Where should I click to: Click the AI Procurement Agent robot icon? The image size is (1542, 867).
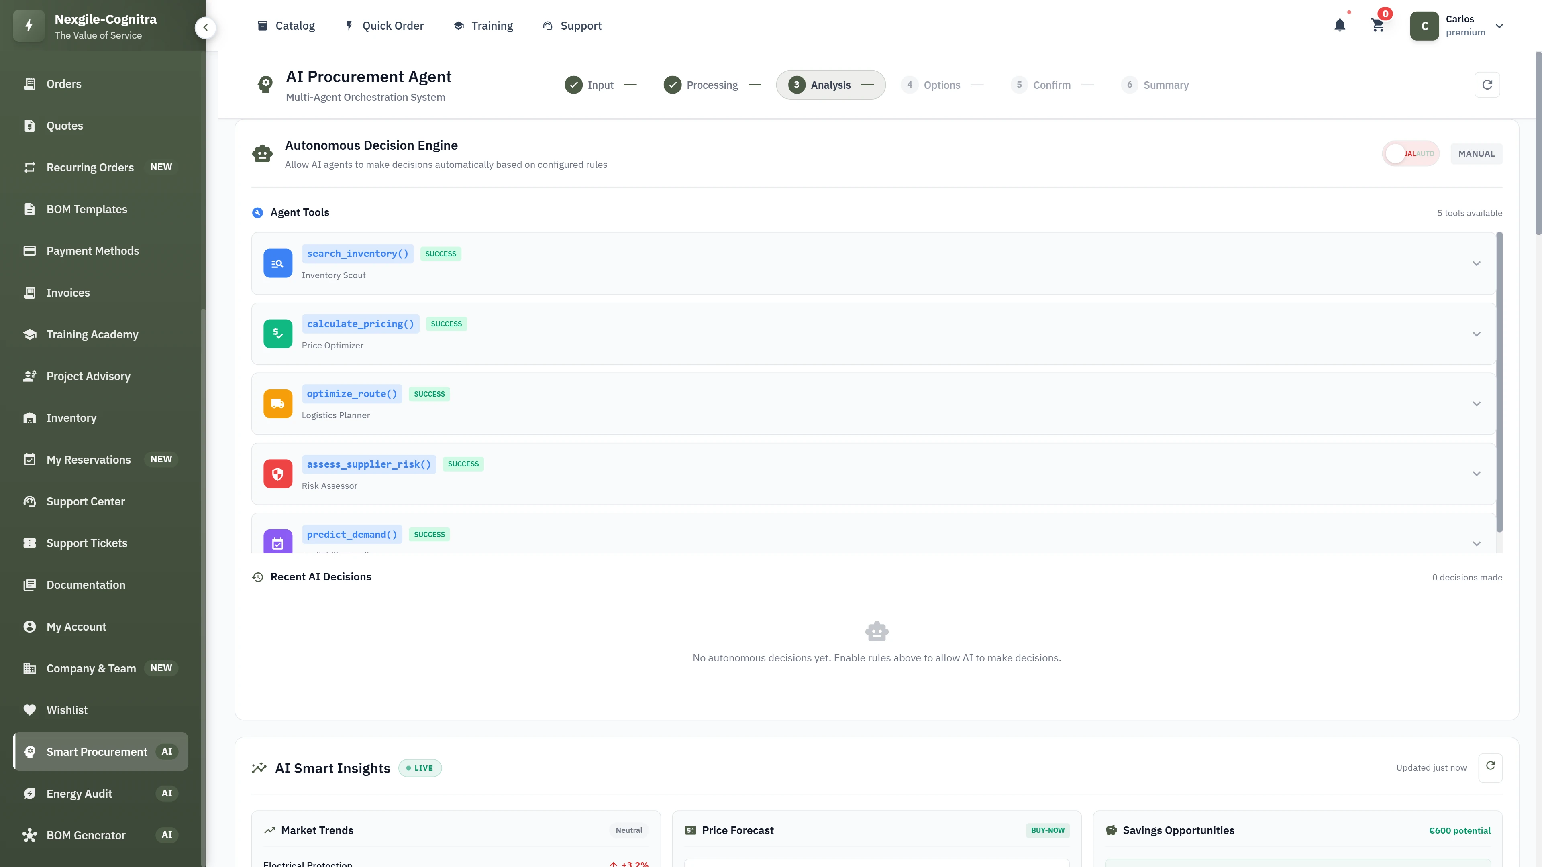pyautogui.click(x=265, y=84)
